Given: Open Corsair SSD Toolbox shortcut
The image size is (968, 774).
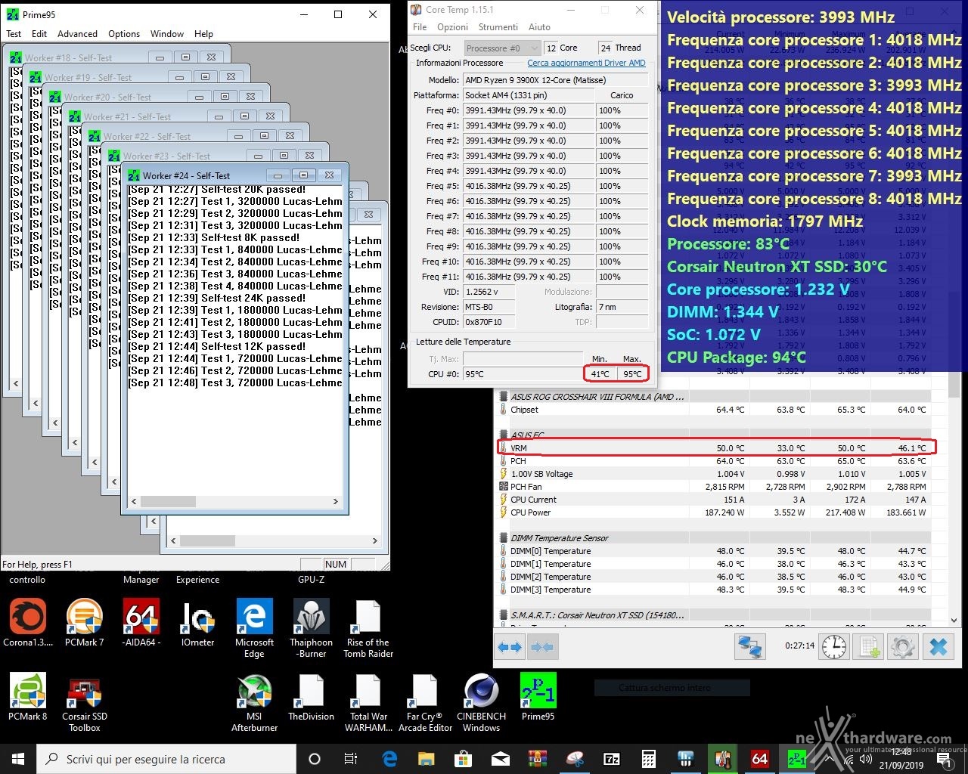Looking at the screenshot, I should point(85,703).
